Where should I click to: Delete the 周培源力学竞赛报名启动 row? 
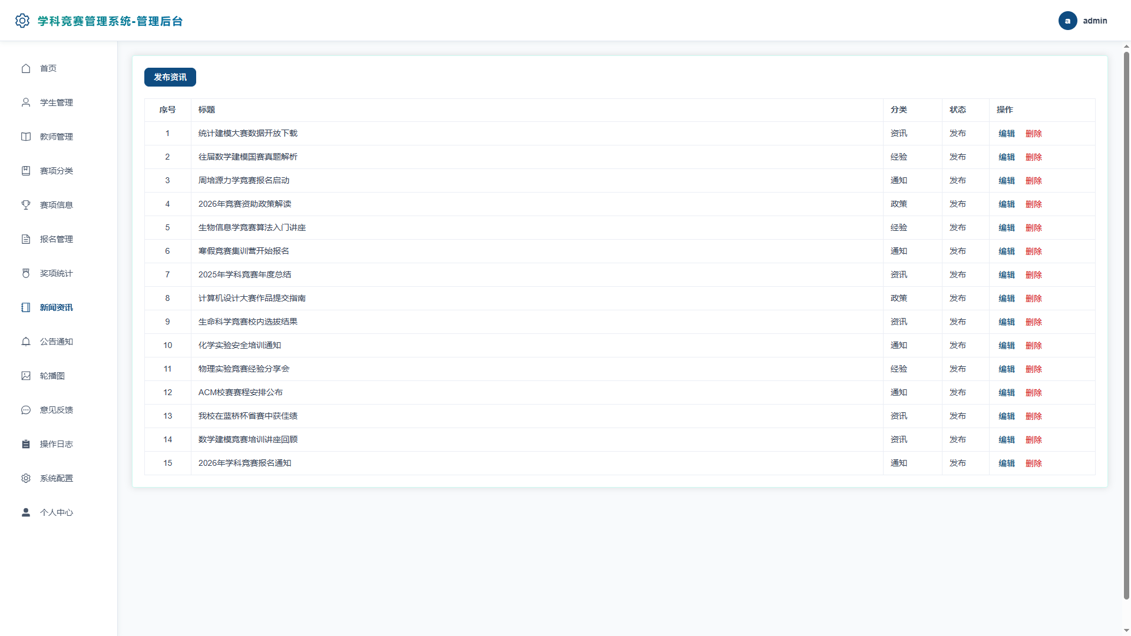[1034, 181]
